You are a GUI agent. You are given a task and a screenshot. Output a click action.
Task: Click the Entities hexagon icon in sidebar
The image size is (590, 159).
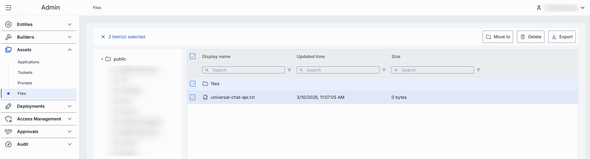[x=8, y=24]
